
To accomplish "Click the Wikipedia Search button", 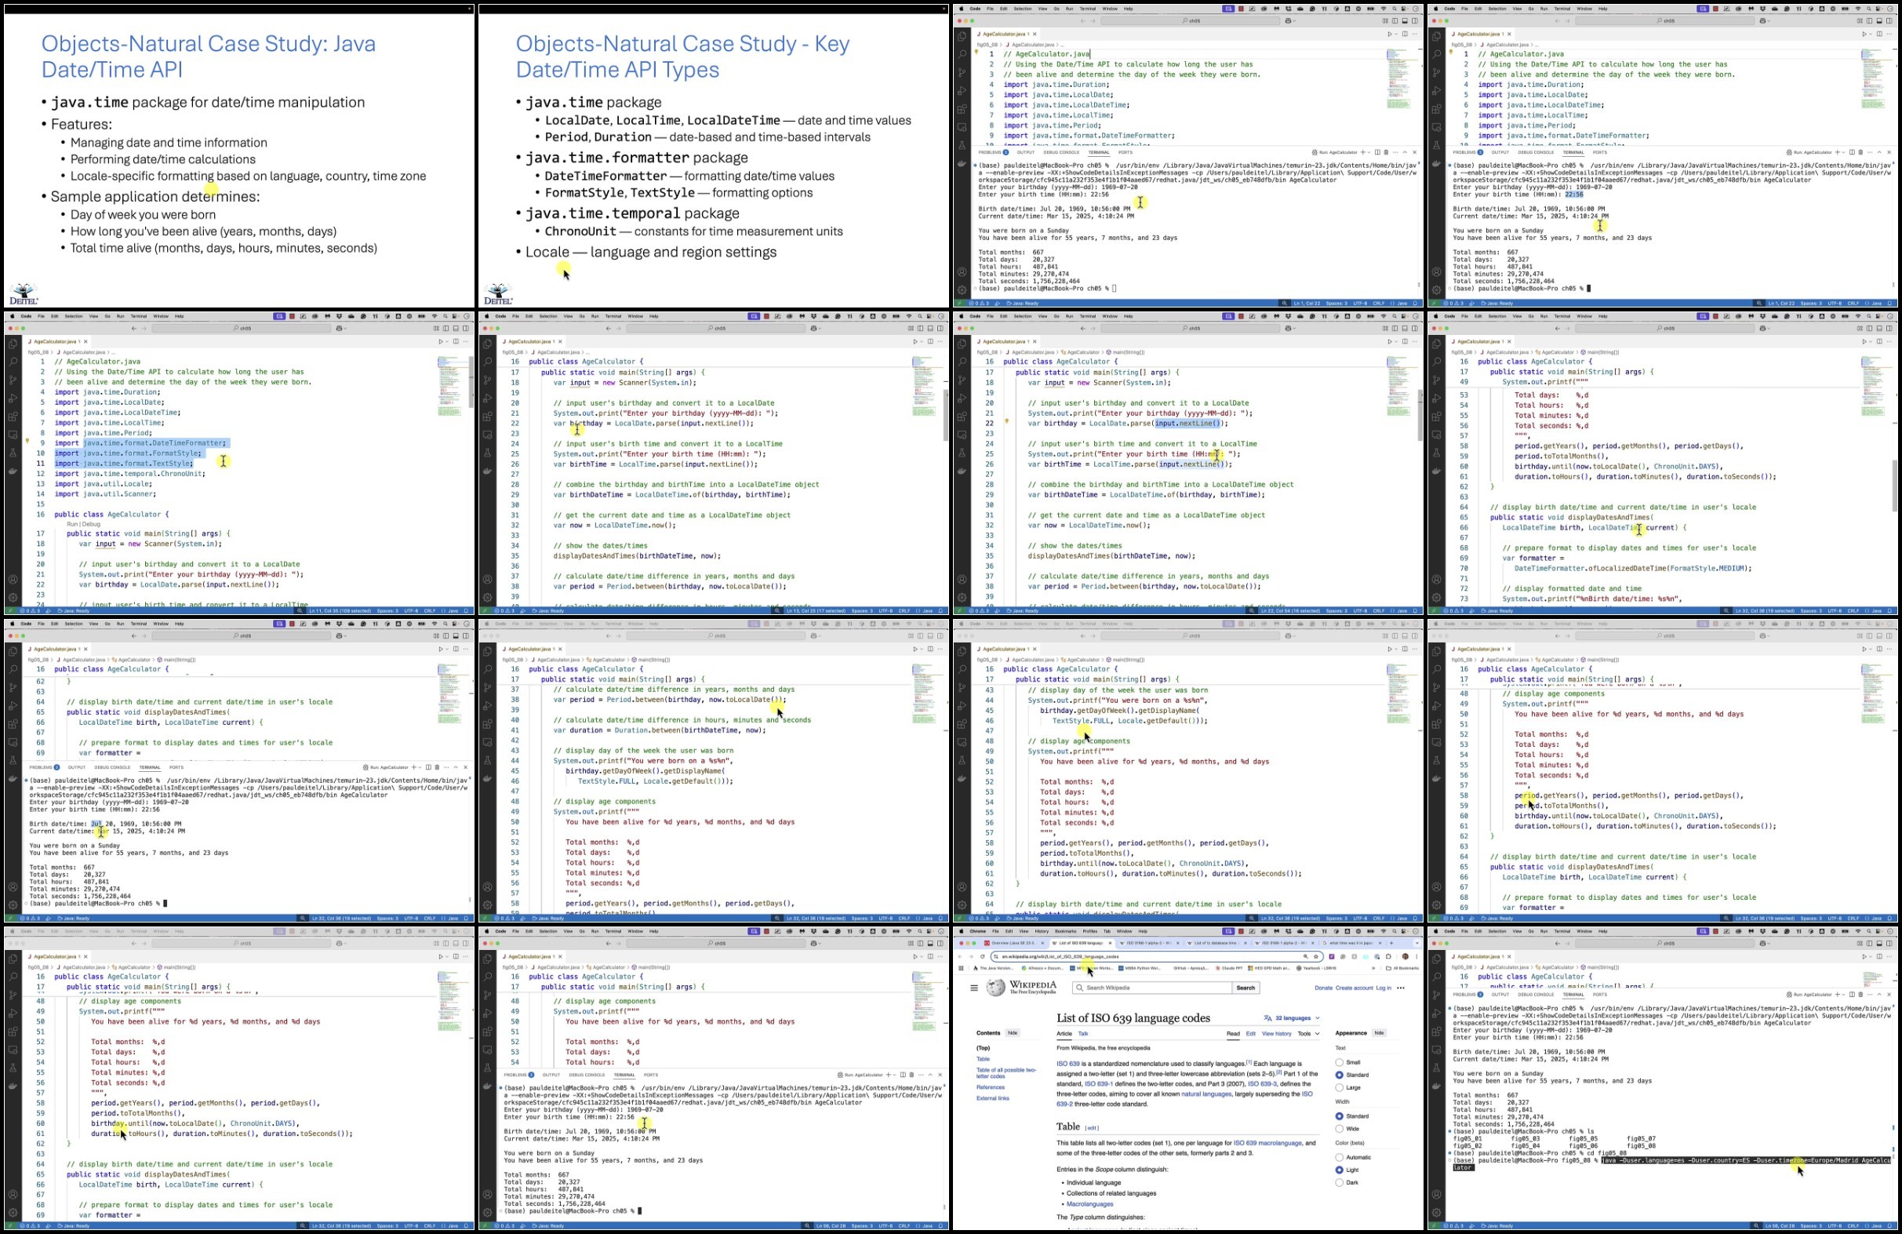I will click(x=1246, y=988).
